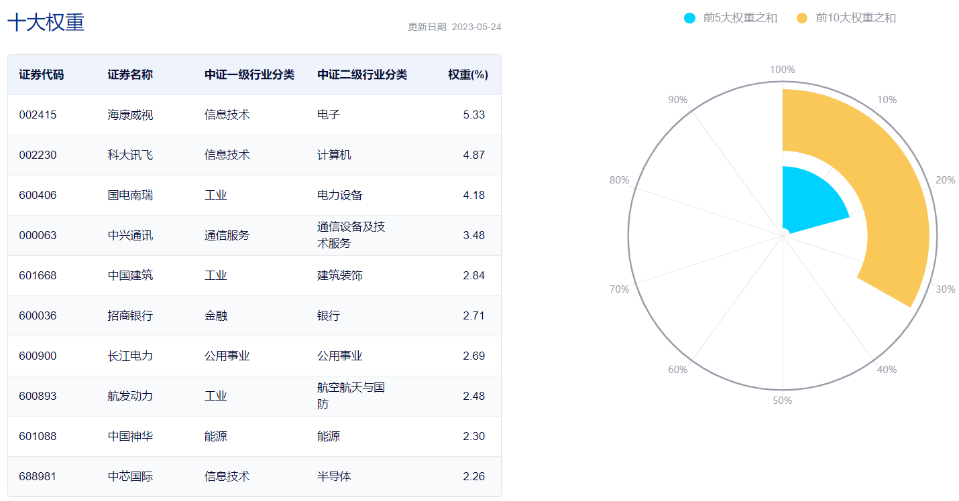Click the 计算机 industry cell
Screen dimensions: 959x501
[x=334, y=155]
